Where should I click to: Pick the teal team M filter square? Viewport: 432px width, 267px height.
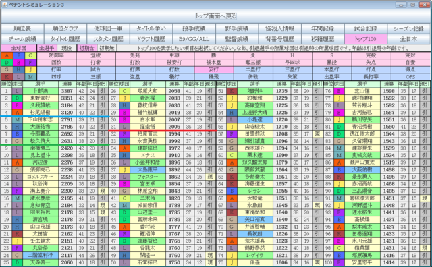(x=30, y=77)
